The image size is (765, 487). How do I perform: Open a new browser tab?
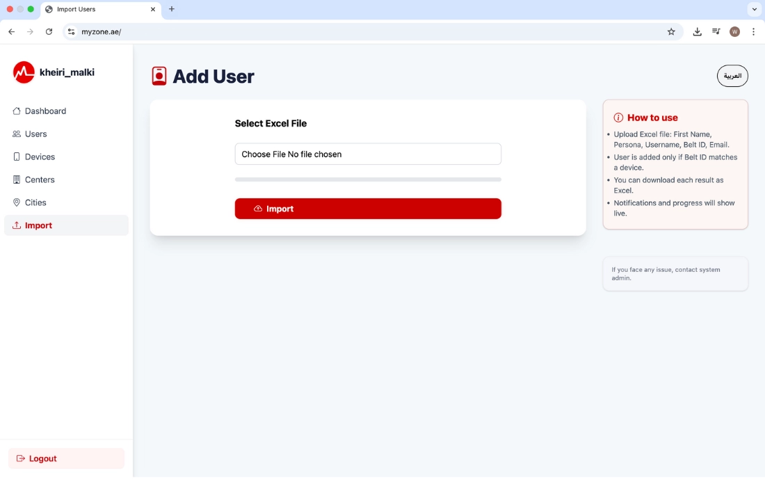172,10
